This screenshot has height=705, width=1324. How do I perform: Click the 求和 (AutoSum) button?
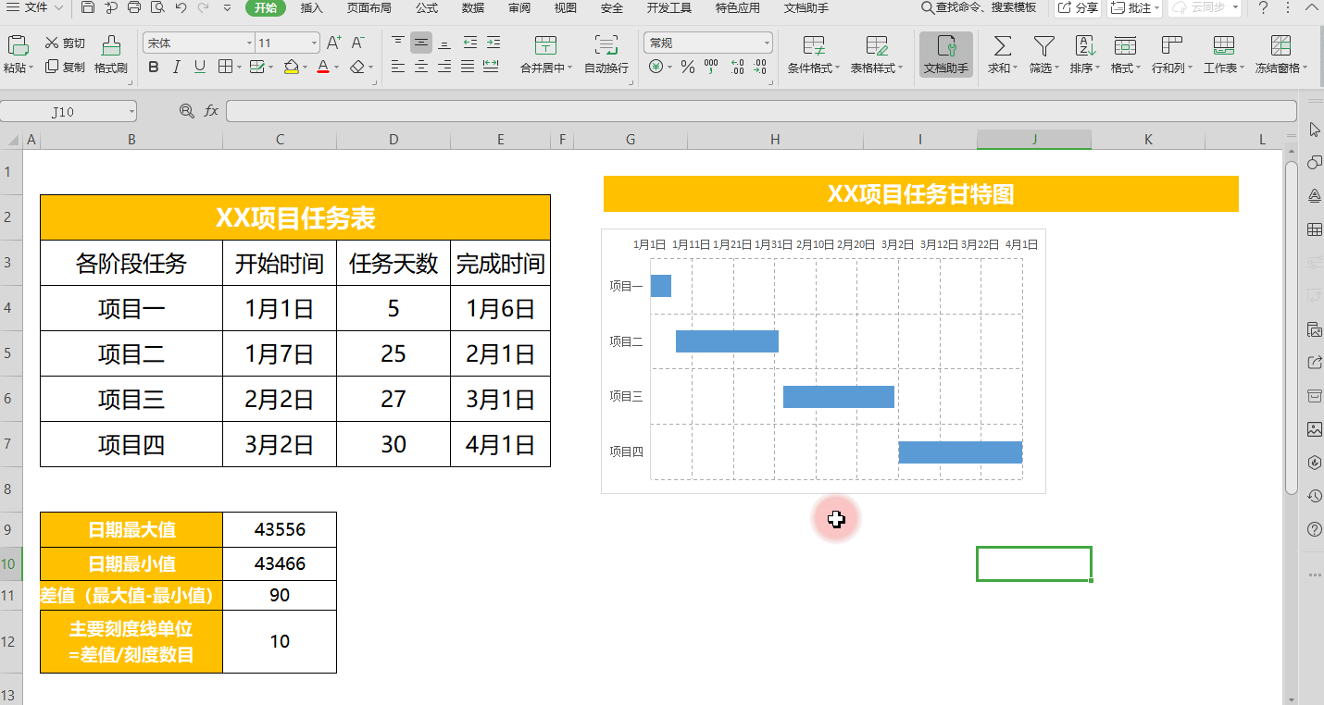(1002, 55)
